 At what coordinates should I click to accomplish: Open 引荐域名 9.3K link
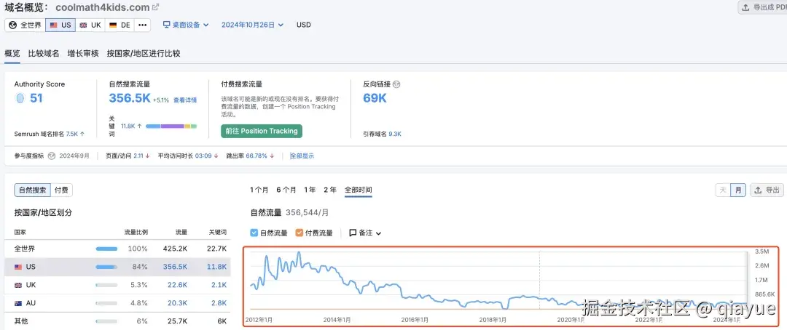pos(395,134)
